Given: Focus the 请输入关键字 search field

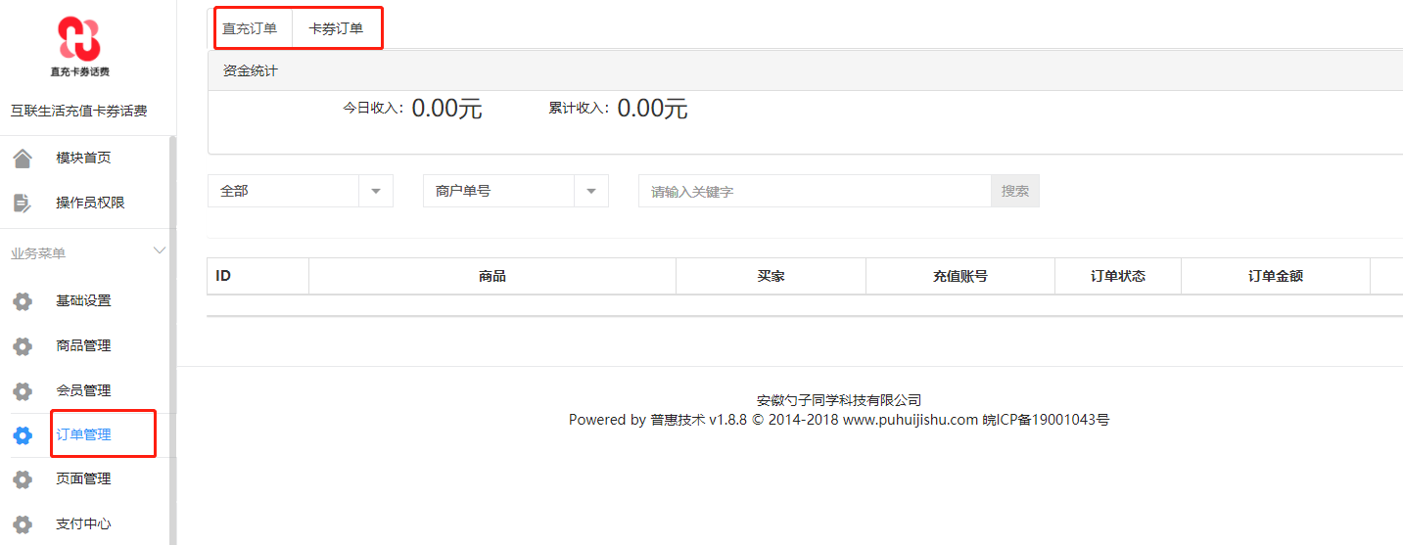Looking at the screenshot, I should click(815, 191).
